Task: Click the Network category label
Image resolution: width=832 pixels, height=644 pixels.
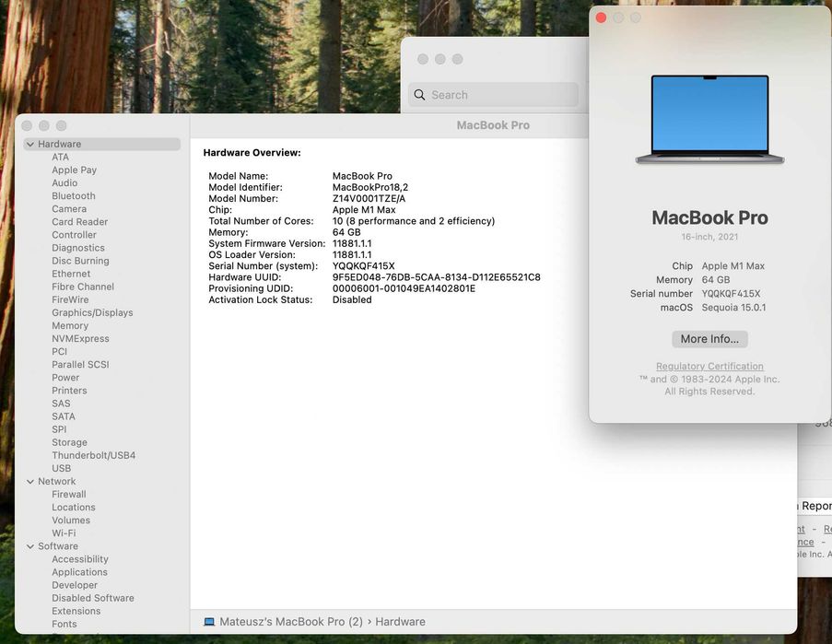Action: [x=57, y=482]
